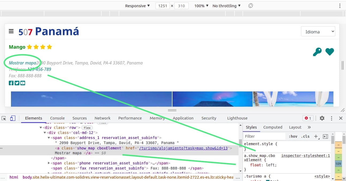Open the No throttling dropdown

(226, 6)
